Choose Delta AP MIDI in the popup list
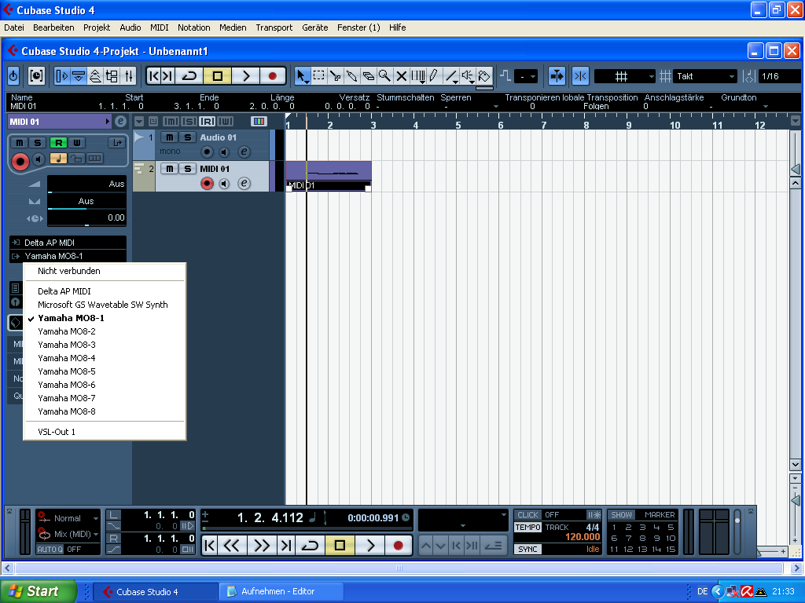The width and height of the screenshot is (805, 603). pyautogui.click(x=105, y=291)
